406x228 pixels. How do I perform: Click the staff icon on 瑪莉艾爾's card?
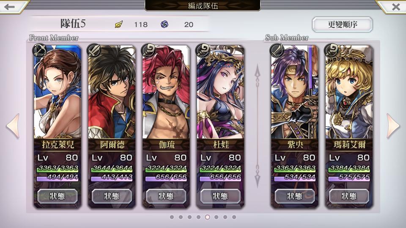click(331, 50)
